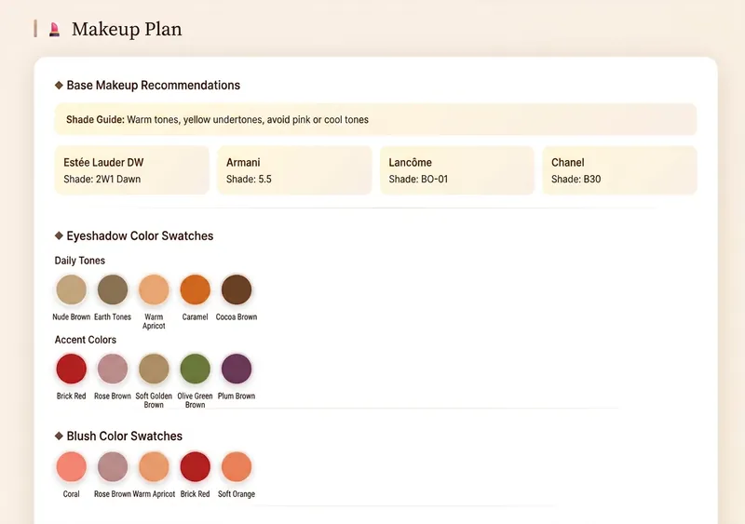Pick the Earth Tones eyeshadow swatch
745x524 pixels.
[113, 289]
